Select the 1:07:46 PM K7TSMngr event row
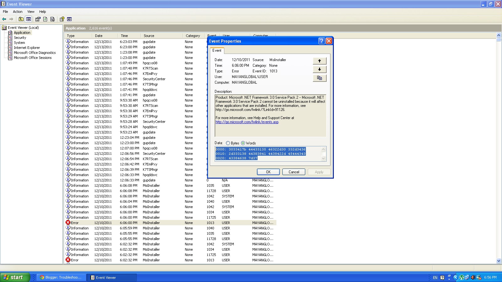This screenshot has height=282, width=502. tap(170, 84)
